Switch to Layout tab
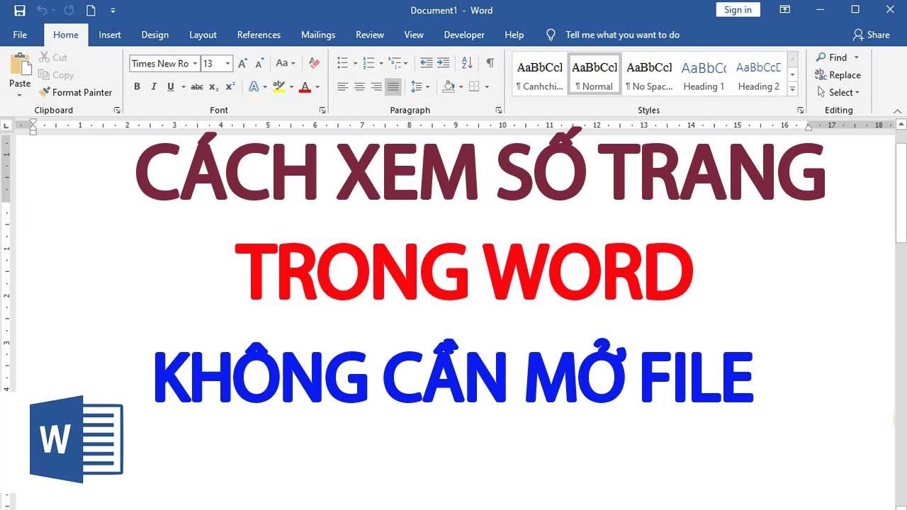This screenshot has height=510, width=907. (203, 35)
